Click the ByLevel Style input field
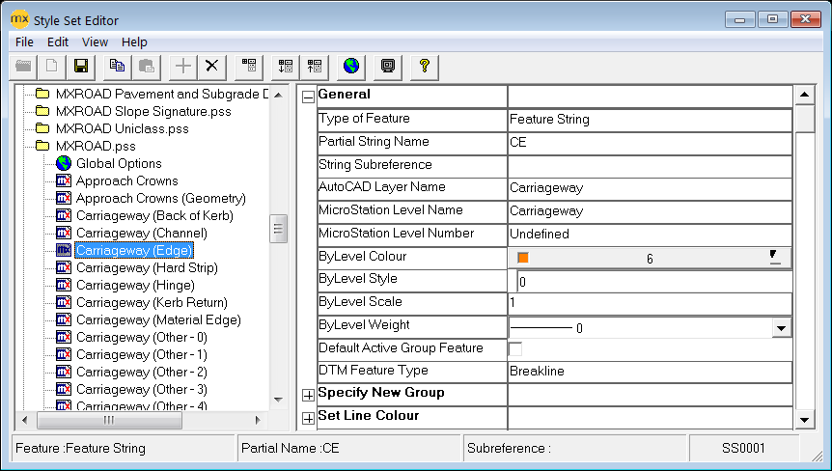Screen dimensions: 832x471 (x=654, y=282)
